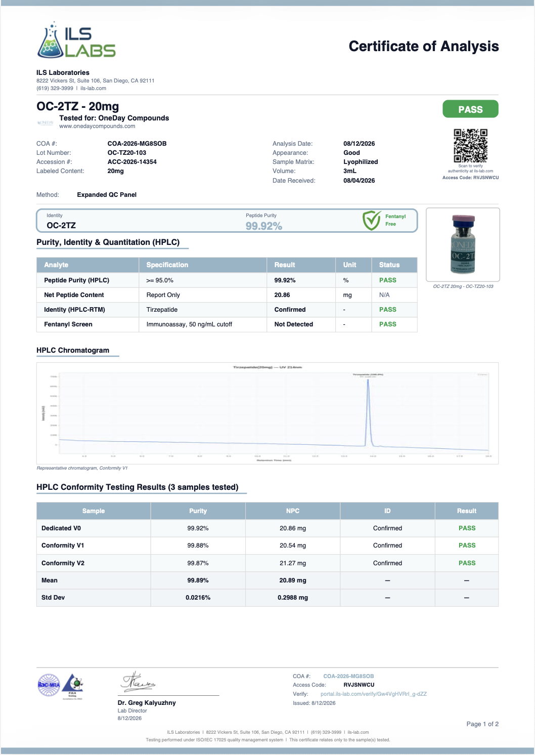
Task: Click the Certificate of Analysis title
Action: 424,46
